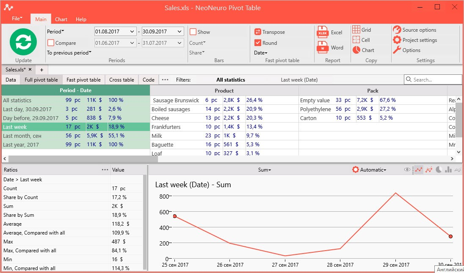
Task: Click the green Update refresh icon
Action: pyautogui.click(x=23, y=42)
